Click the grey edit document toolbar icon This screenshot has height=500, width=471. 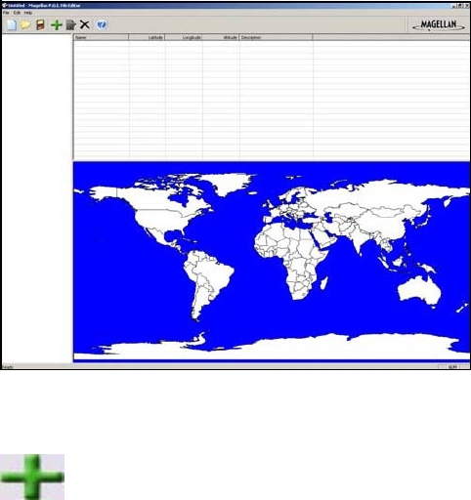pyautogui.click(x=70, y=25)
